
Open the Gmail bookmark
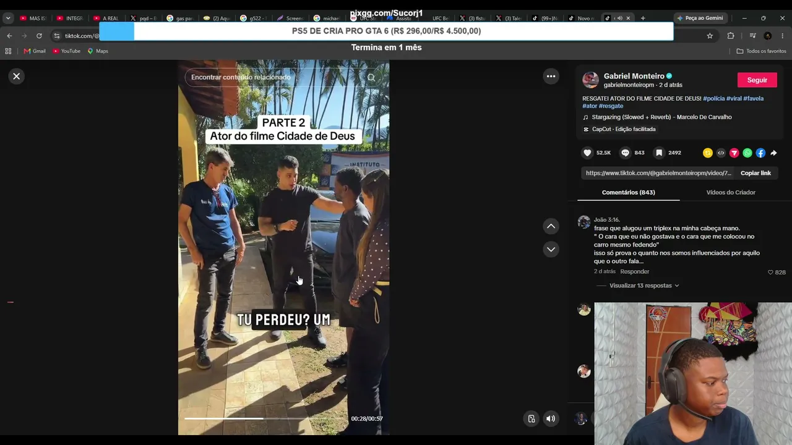pyautogui.click(x=35, y=51)
